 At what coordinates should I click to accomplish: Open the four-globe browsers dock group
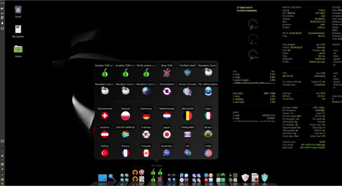coord(124,177)
